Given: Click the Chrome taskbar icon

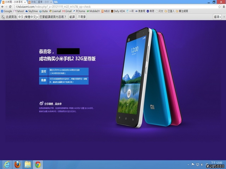Looking at the screenshot, I should click(x=38, y=164).
